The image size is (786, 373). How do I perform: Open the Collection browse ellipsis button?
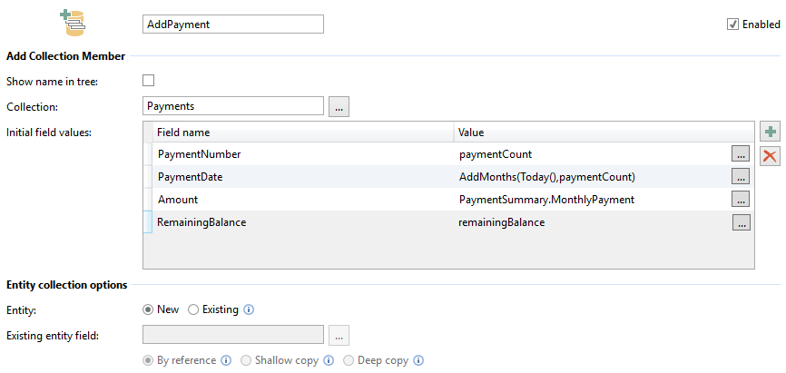pyautogui.click(x=339, y=106)
